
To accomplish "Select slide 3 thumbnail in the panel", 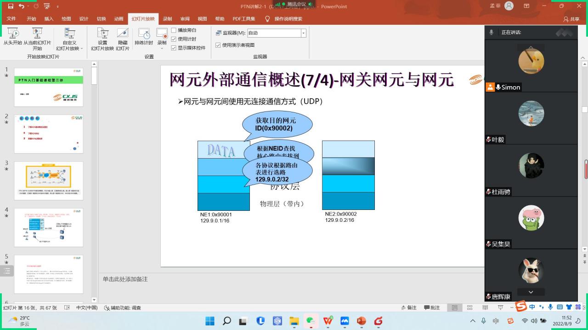I will [x=49, y=180].
